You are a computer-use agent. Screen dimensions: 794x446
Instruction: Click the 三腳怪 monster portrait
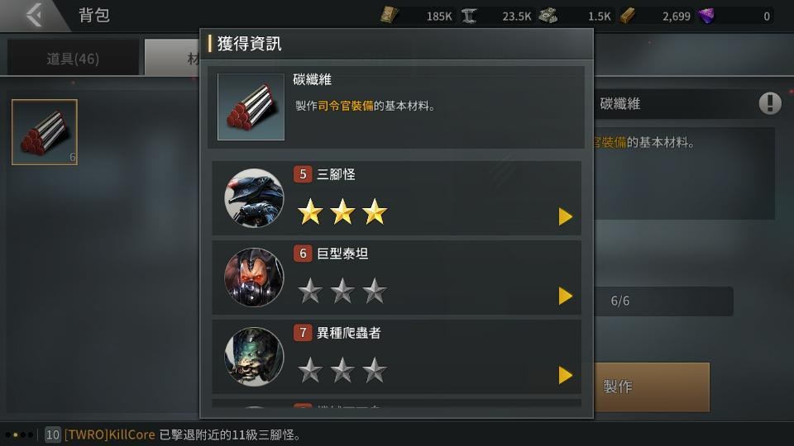click(254, 197)
